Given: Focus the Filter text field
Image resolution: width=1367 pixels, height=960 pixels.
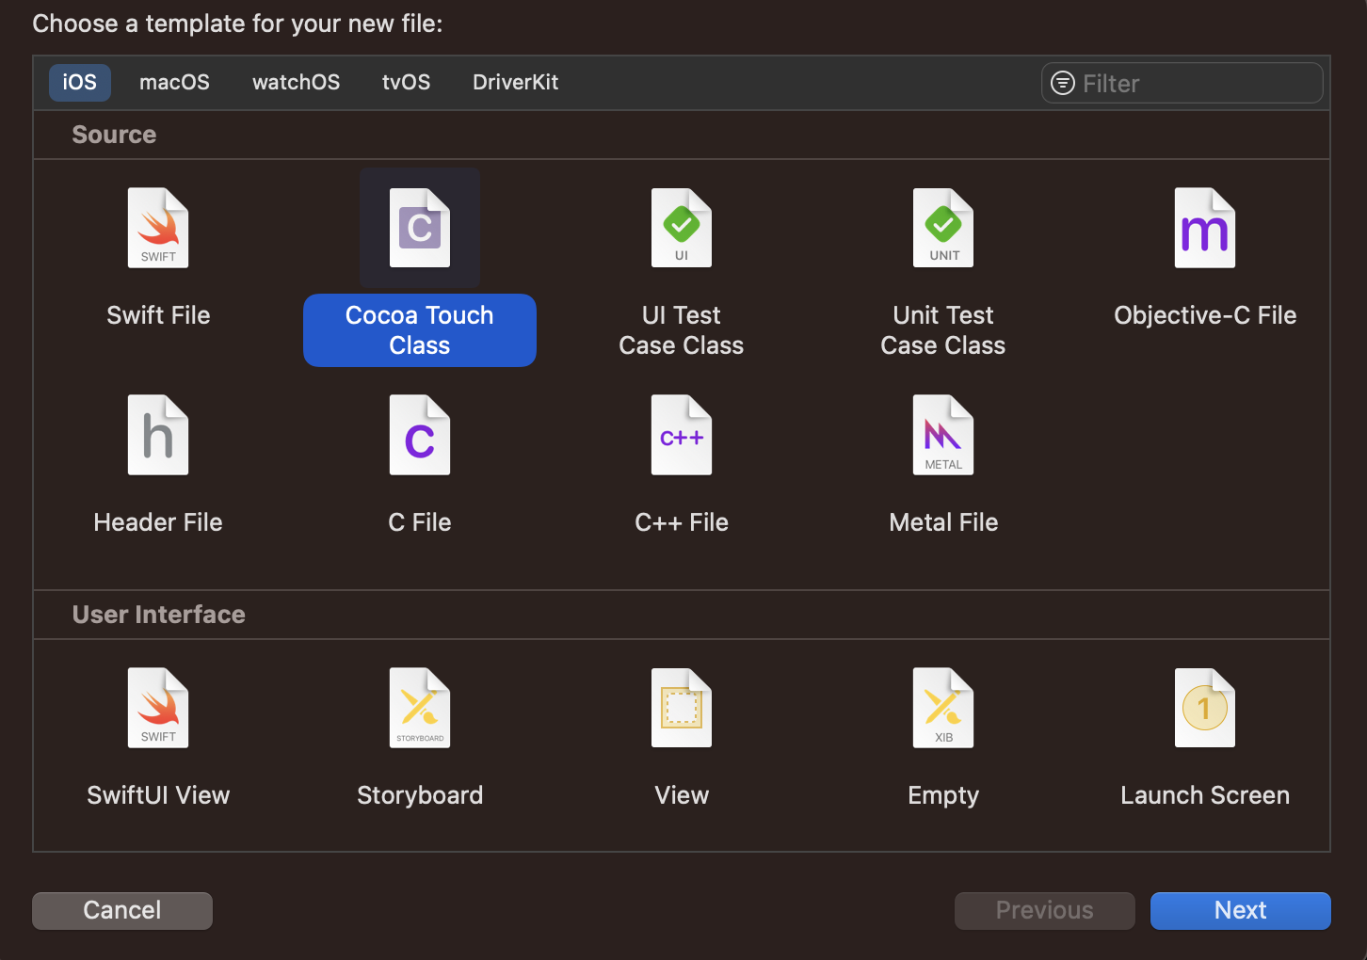Looking at the screenshot, I should pos(1182,83).
